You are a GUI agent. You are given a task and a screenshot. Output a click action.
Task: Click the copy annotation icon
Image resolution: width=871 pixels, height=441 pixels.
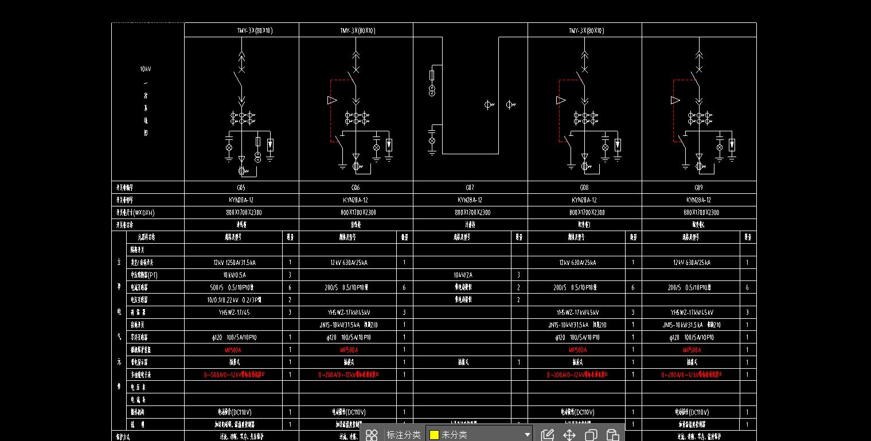click(591, 435)
